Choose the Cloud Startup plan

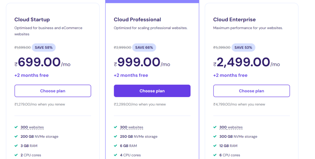coord(53,91)
